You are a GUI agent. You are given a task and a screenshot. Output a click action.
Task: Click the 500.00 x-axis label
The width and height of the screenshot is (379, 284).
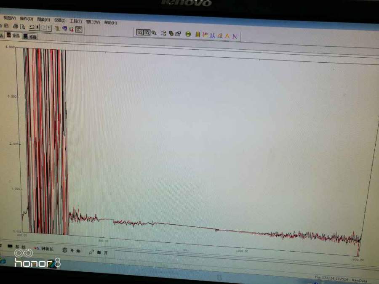pos(104,241)
